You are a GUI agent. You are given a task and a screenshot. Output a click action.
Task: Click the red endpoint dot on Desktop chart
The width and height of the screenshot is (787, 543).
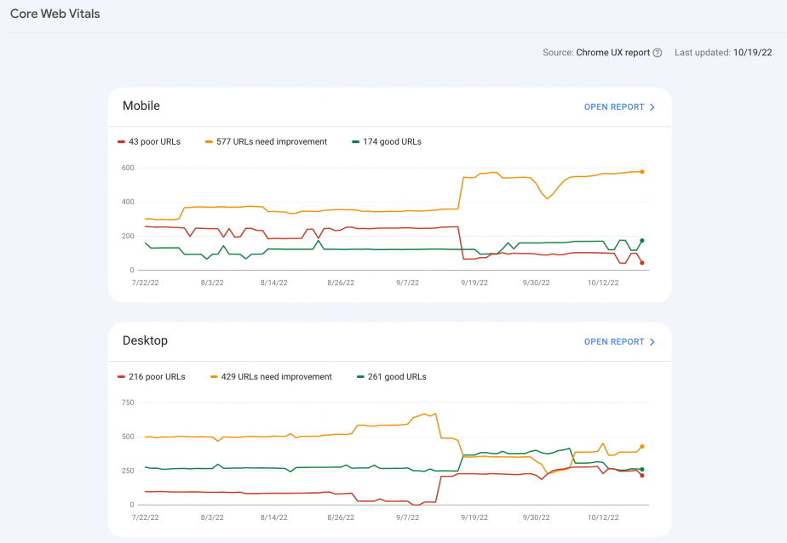[x=642, y=475]
